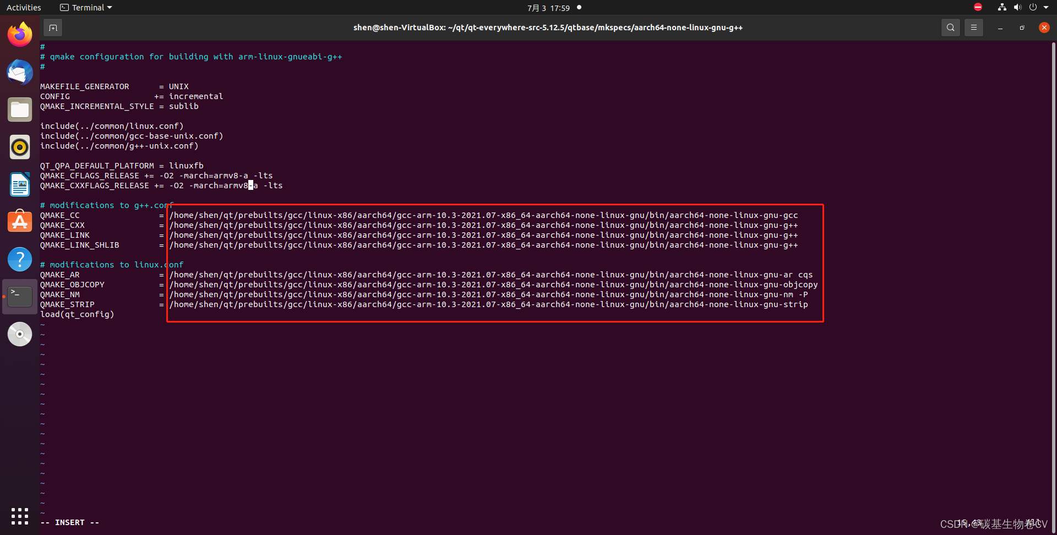Open the clock showing 7月3 17:59
1057x535 pixels.
click(x=548, y=8)
